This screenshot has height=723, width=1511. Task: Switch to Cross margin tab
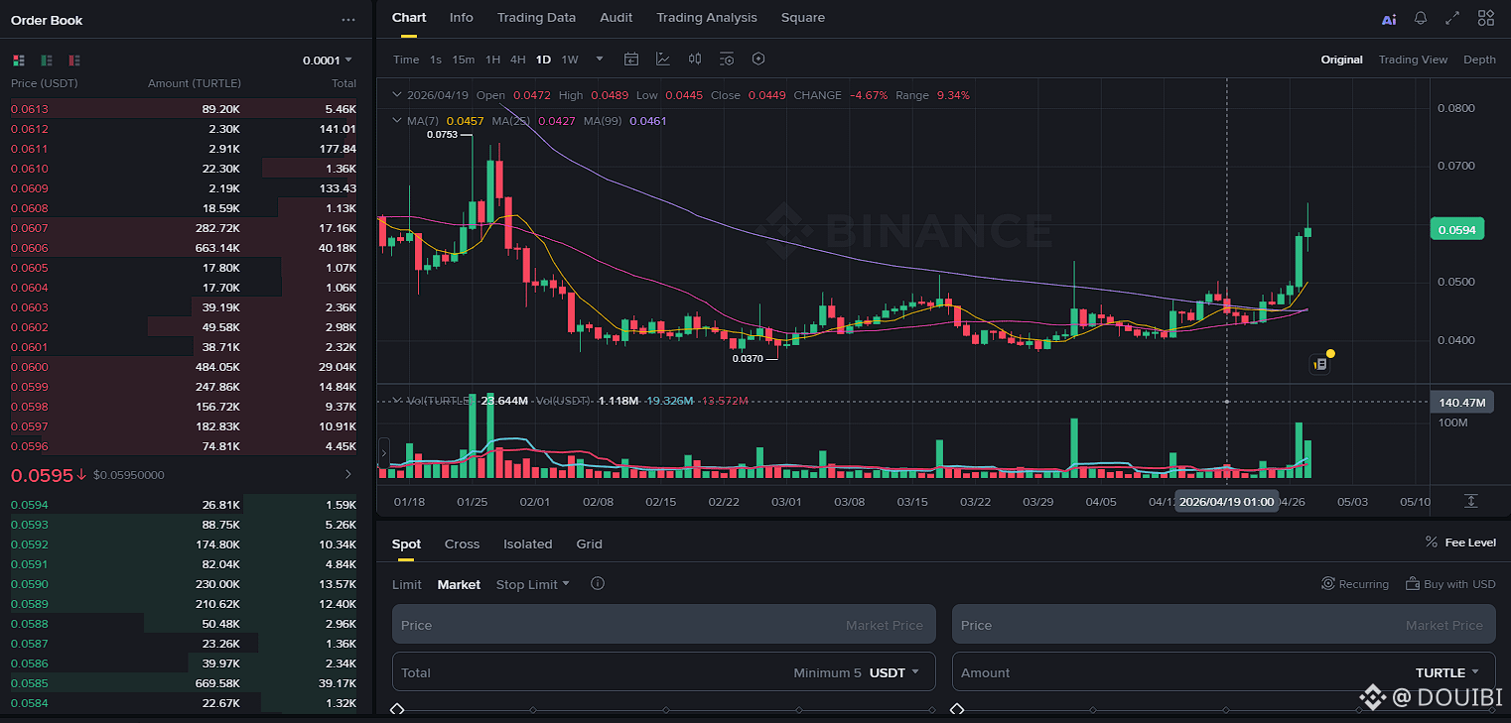462,543
